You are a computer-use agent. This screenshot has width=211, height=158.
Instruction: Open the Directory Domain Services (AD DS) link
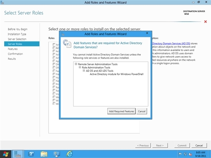[x=171, y=43]
